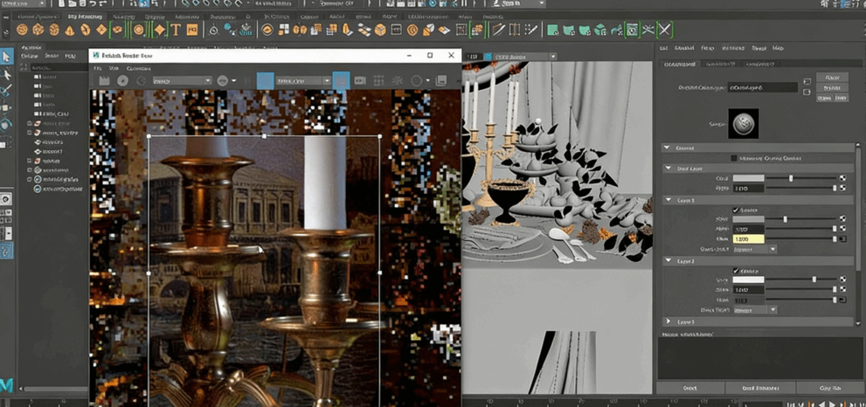Screen dimensions: 866x407
Task: Select the arrow selection tool in left toolbox
Action: (6, 57)
